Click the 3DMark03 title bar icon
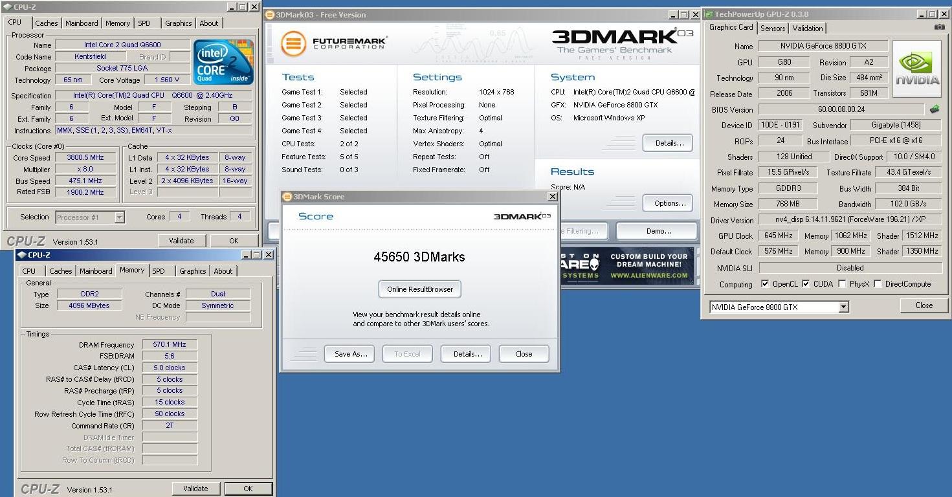This screenshot has height=497, width=952. [x=270, y=14]
